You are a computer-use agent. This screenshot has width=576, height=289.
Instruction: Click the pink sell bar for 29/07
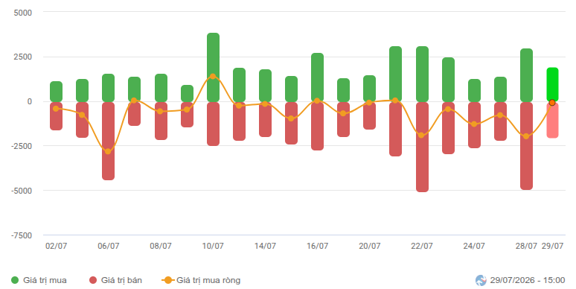(552, 120)
